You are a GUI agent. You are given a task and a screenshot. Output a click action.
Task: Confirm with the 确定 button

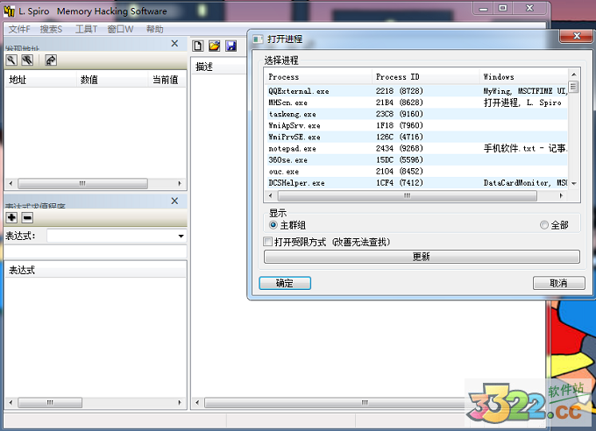pos(285,283)
